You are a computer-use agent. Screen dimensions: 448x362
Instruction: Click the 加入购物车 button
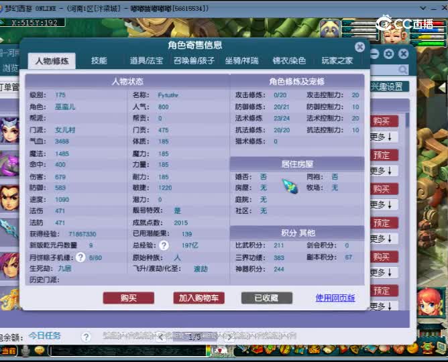click(199, 298)
